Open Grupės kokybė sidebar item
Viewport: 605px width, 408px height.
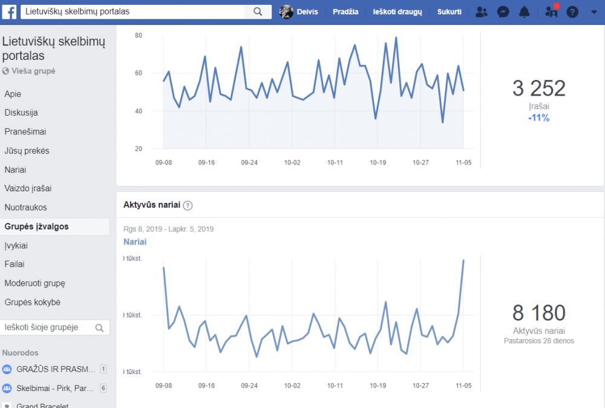pos(33,302)
